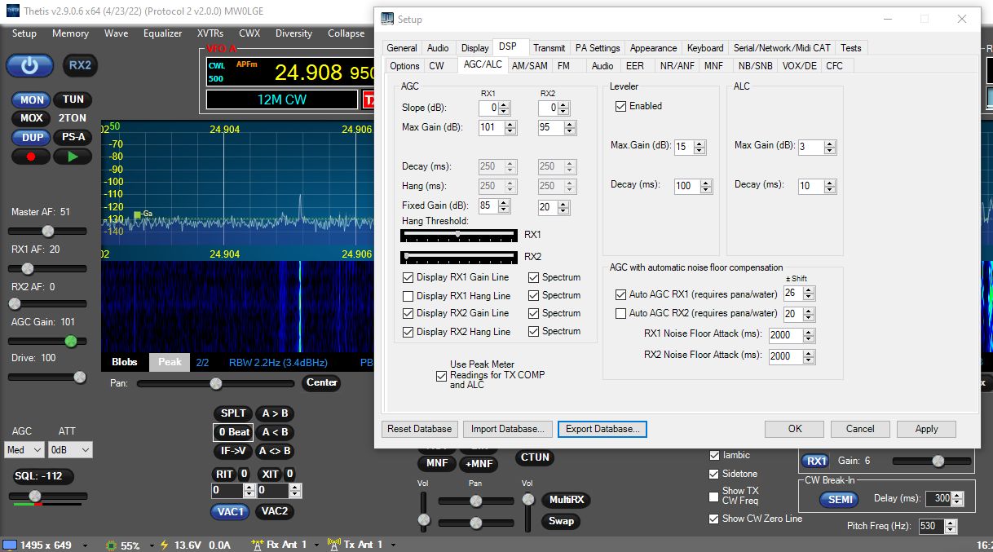This screenshot has height=552, width=993.
Task: Click the CTUN button
Action: [535, 457]
